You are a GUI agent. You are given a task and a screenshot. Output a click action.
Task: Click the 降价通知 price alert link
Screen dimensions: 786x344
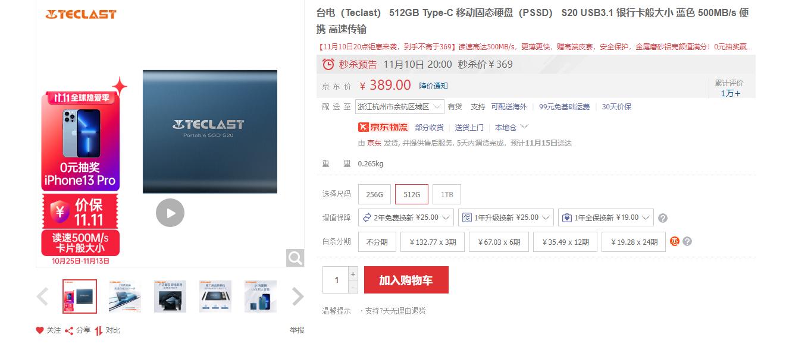pyautogui.click(x=433, y=86)
